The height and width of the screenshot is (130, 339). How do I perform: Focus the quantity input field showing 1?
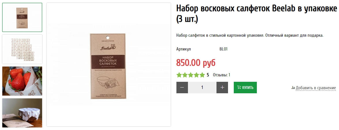[202, 87]
